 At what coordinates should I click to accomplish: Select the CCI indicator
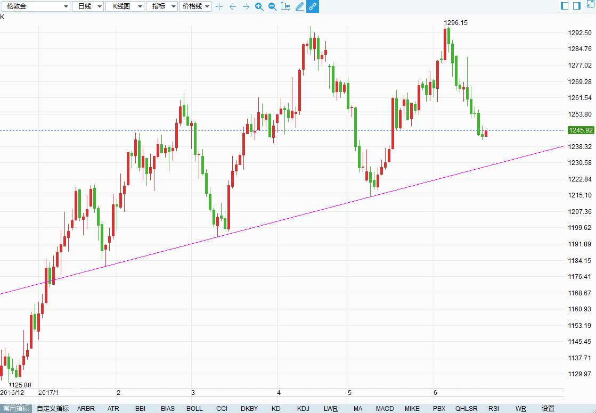(x=222, y=408)
